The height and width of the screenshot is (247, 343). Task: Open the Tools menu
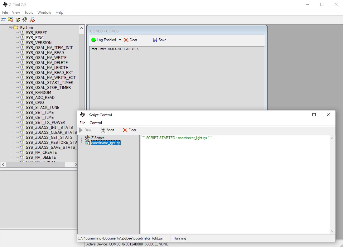(29, 12)
